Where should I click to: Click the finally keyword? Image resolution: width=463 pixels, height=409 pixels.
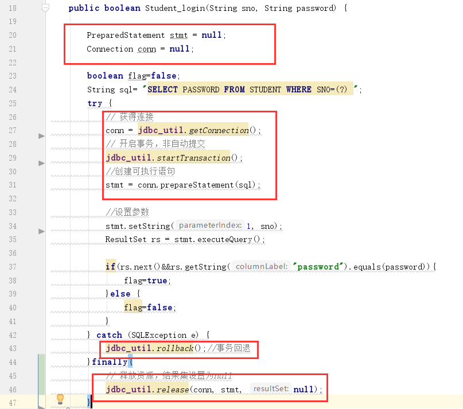coord(110,362)
